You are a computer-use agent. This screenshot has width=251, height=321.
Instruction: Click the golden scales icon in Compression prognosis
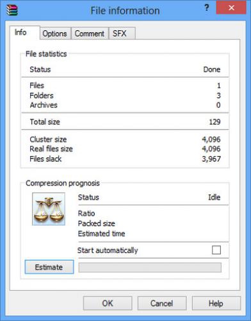[x=49, y=209]
